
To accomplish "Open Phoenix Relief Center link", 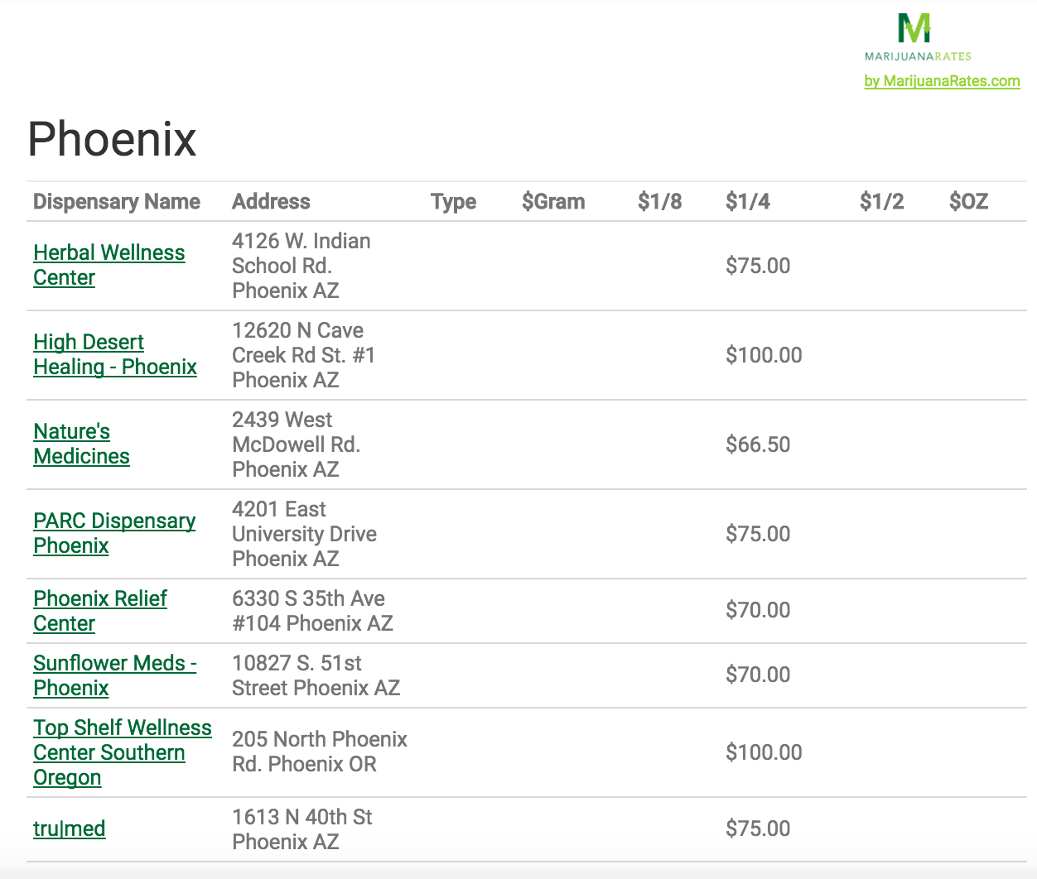I will pos(100,611).
